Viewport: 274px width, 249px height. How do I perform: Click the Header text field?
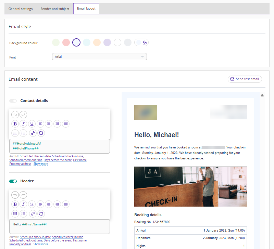click(60, 227)
